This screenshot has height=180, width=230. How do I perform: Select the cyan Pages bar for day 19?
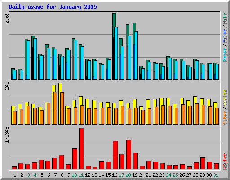tap(136, 55)
